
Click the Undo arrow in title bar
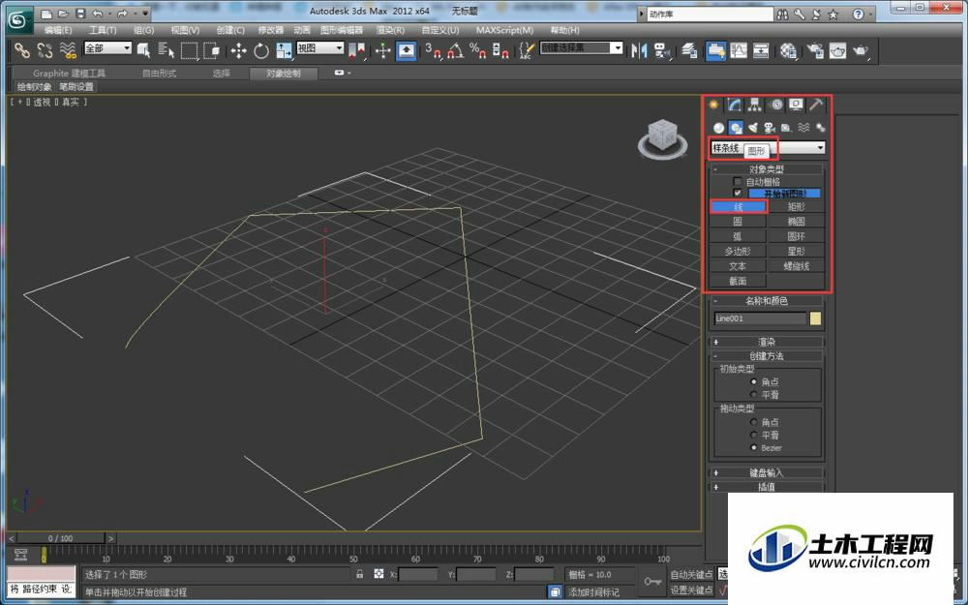(x=98, y=13)
